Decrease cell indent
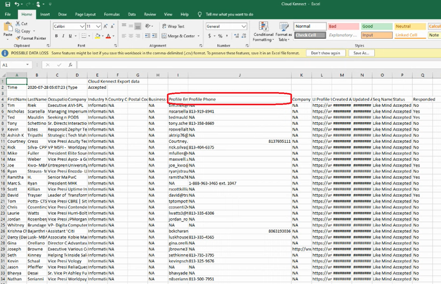The width and height of the screenshot is (441, 284). tap(147, 36)
